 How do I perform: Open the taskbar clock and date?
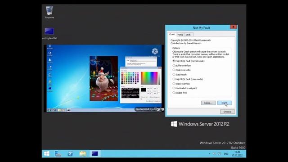[x=237, y=154]
